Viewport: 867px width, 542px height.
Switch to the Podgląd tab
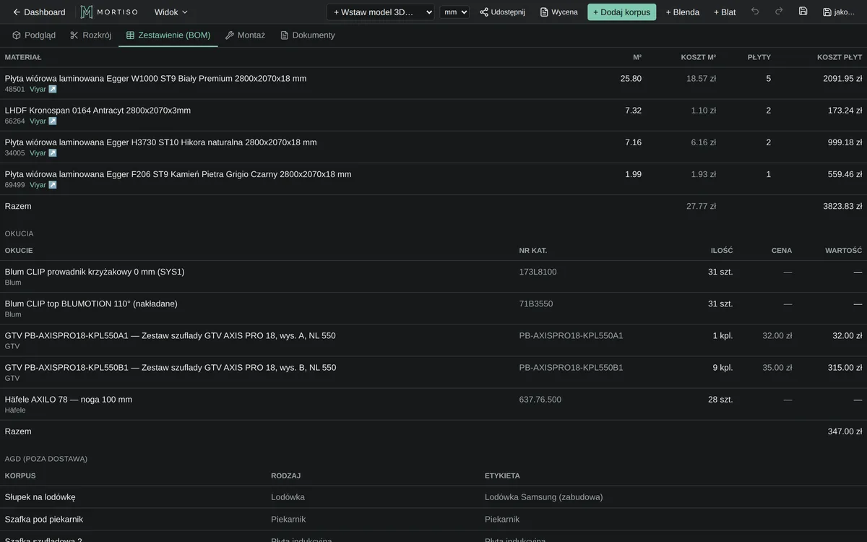click(34, 35)
